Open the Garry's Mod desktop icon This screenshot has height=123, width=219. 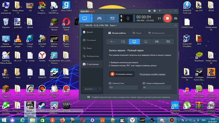66,6
